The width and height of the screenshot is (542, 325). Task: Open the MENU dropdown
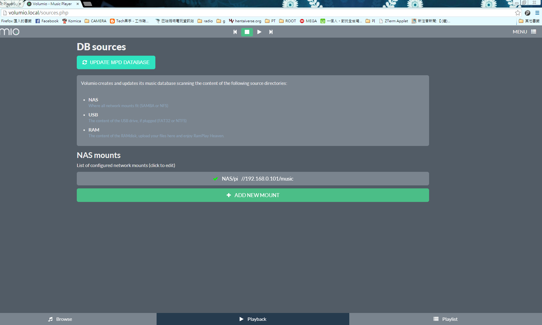coord(524,32)
